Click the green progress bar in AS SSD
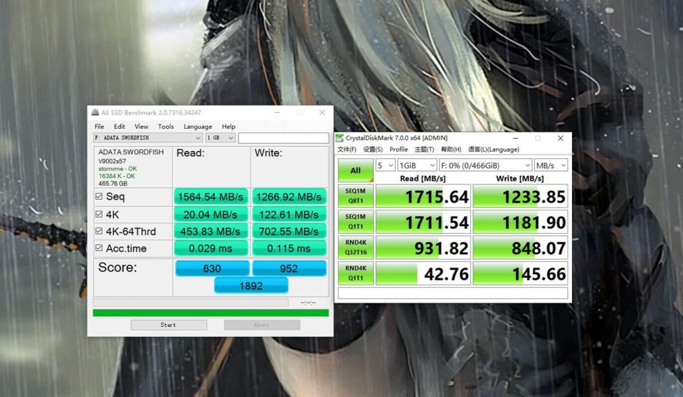The height and width of the screenshot is (397, 683). (210, 313)
